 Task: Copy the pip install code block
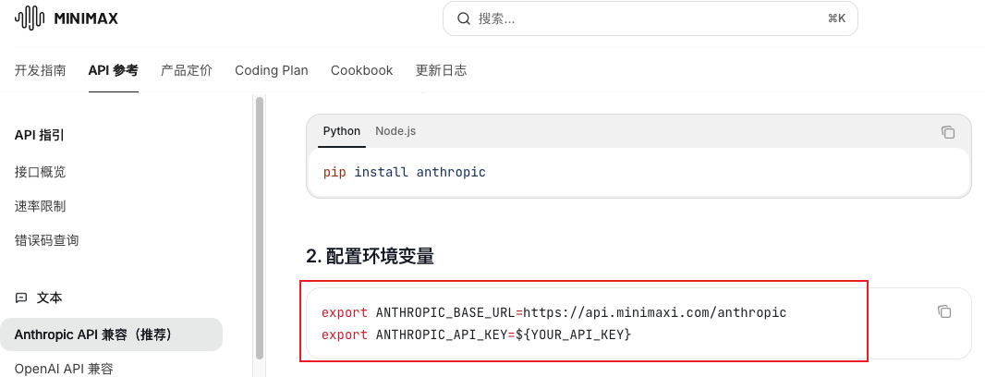tap(948, 132)
